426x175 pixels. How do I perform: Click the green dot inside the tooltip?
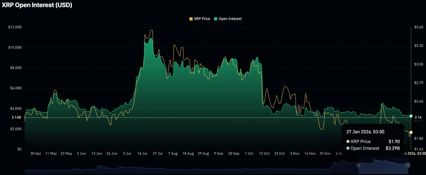pos(347,148)
